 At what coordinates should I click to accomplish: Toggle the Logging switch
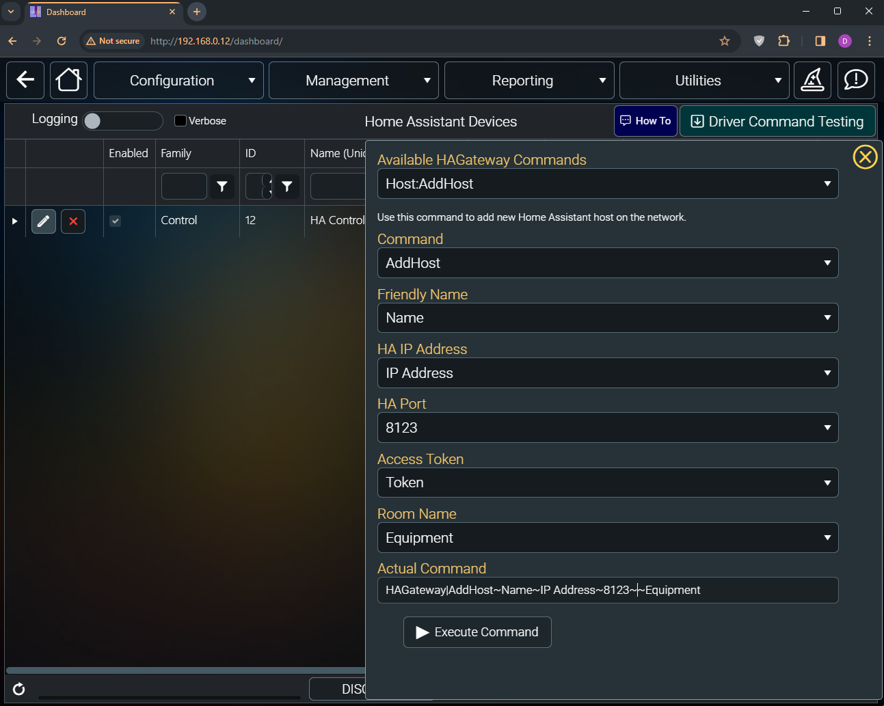(123, 121)
